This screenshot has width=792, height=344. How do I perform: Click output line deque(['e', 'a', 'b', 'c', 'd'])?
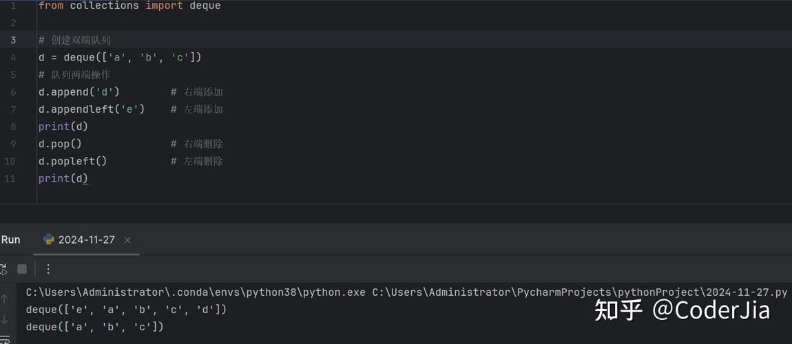126,310
